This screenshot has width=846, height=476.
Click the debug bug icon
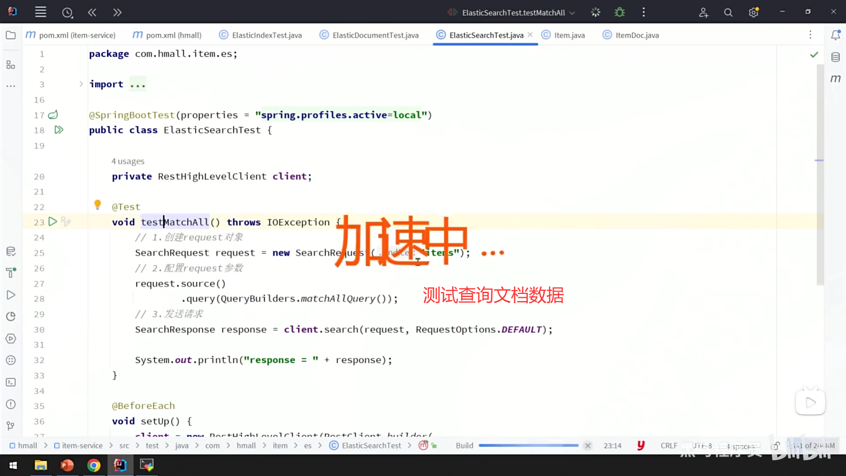point(620,12)
